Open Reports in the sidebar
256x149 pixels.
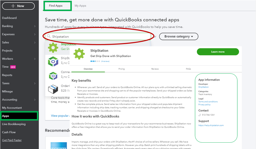click(7, 75)
